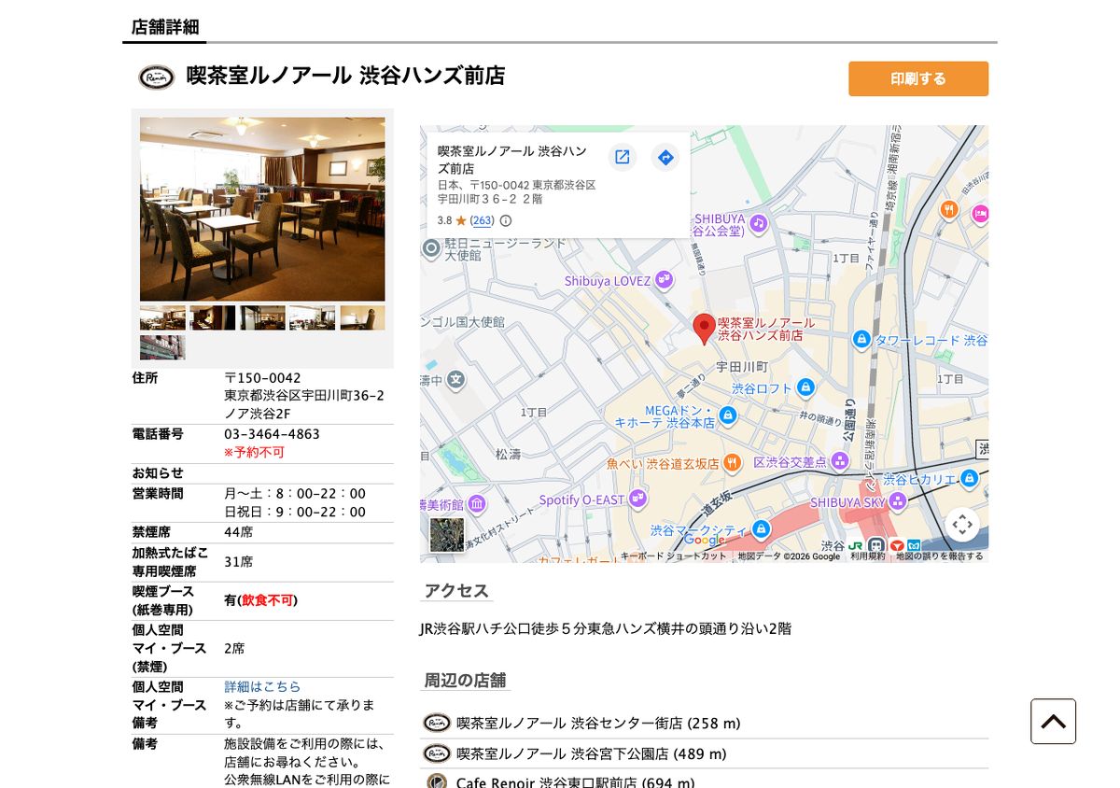The width and height of the screenshot is (1120, 788).
Task: Select the thumbnail showing dark partition booth
Action: (x=213, y=317)
